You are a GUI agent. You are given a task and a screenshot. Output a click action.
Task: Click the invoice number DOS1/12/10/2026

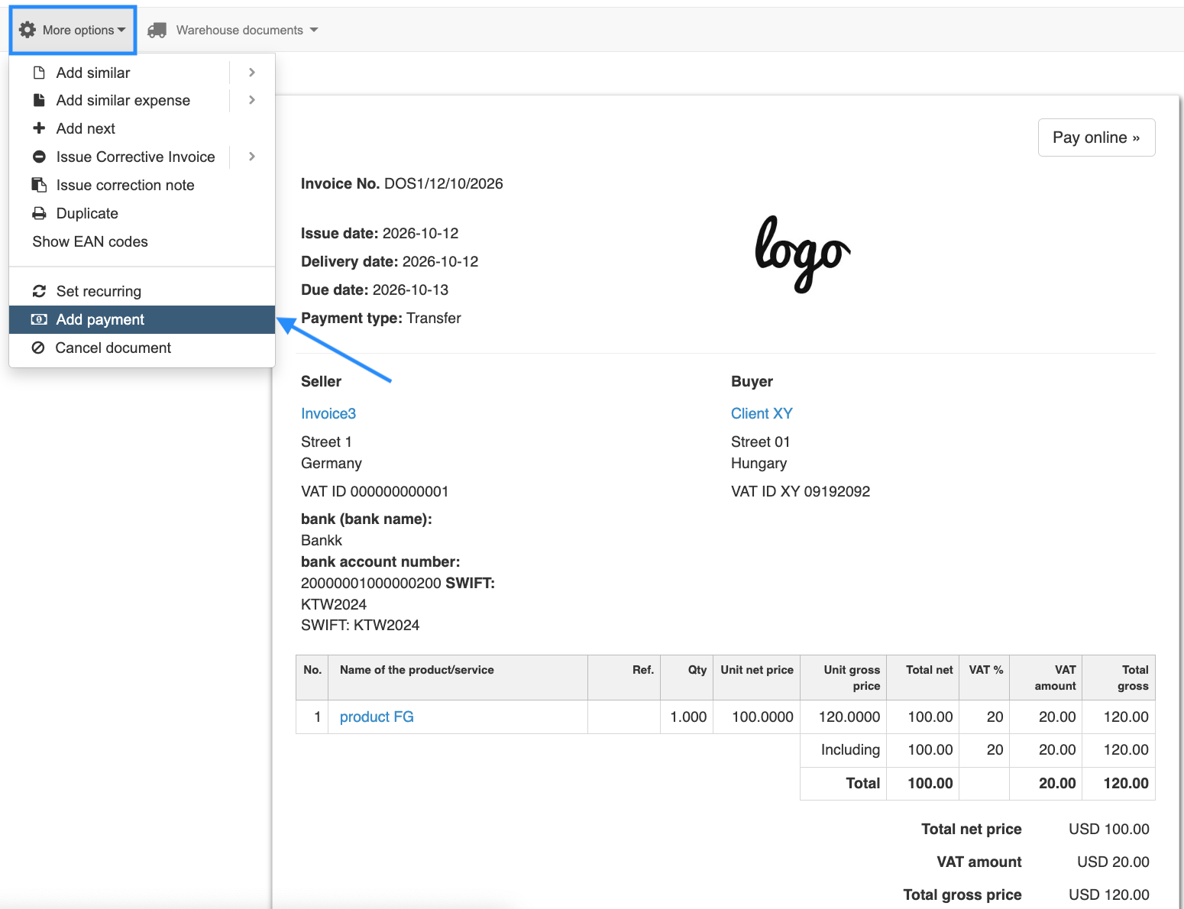click(443, 183)
